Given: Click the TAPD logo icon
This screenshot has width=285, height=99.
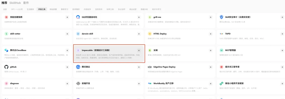Looking at the screenshot, I should pyautogui.click(x=221, y=34).
